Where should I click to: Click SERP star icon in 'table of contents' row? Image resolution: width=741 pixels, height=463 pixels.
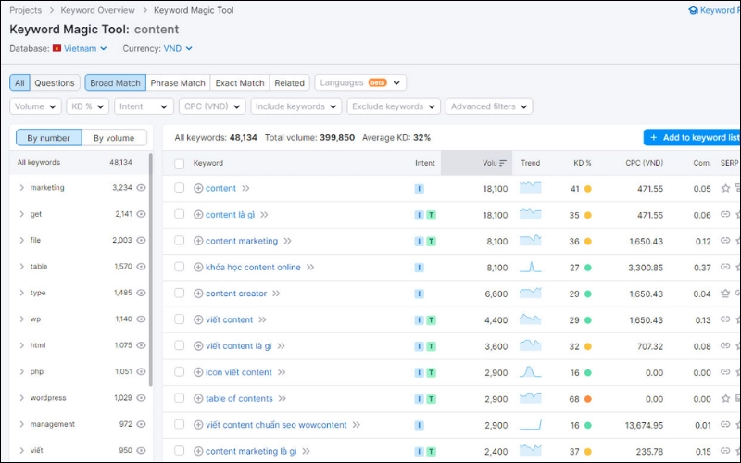[725, 399]
